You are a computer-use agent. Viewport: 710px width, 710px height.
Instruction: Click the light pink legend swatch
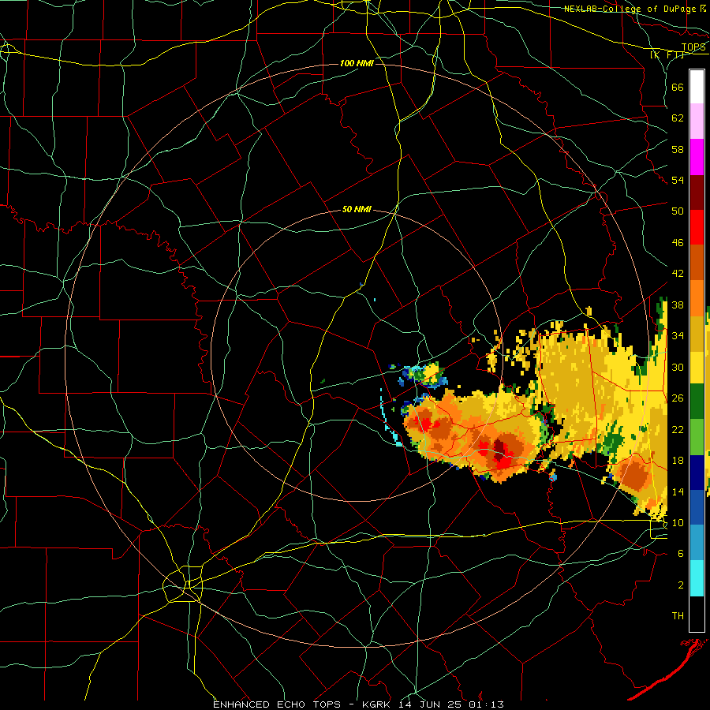(x=697, y=121)
